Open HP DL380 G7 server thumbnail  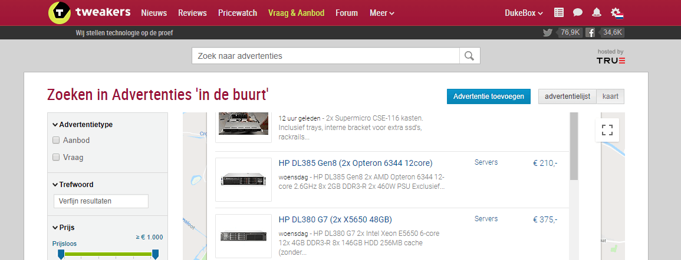click(243, 236)
